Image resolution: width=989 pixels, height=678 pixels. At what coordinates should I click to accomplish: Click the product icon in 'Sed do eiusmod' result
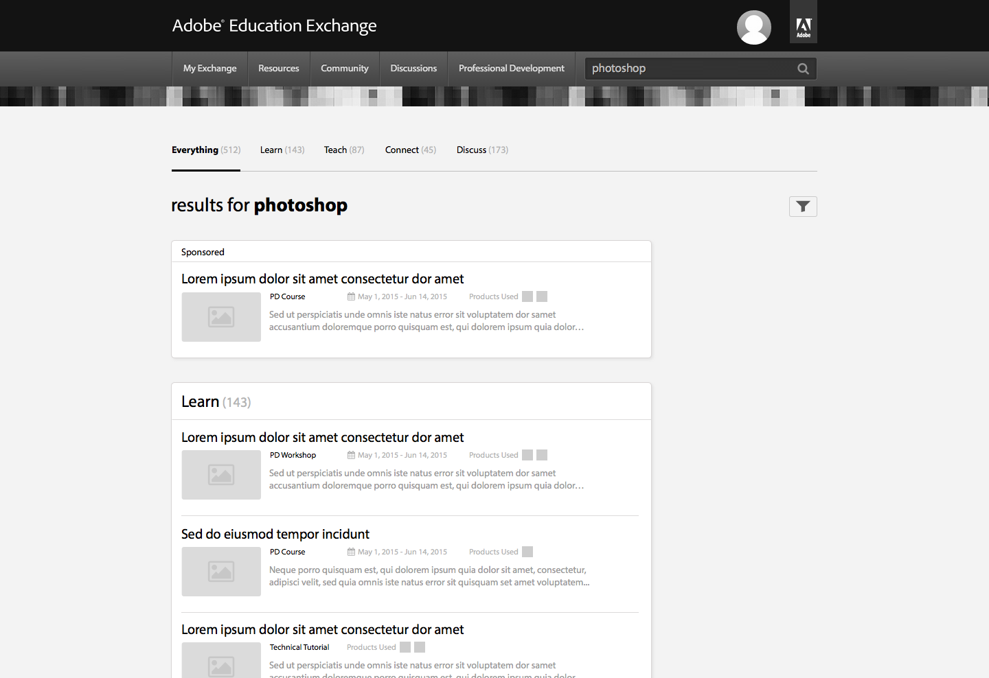[x=527, y=552]
